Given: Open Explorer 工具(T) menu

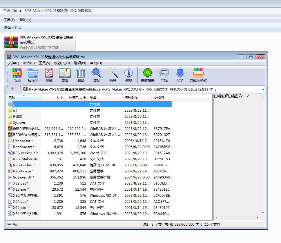Looking at the screenshot, I should tap(9, 20).
